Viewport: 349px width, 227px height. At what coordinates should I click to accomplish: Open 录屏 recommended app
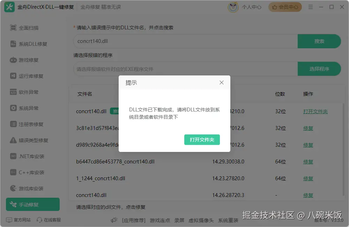(179, 220)
